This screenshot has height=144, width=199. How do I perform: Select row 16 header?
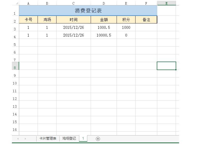pos(15,128)
